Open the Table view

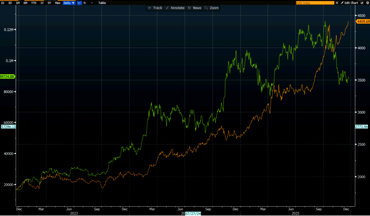coord(102,2)
